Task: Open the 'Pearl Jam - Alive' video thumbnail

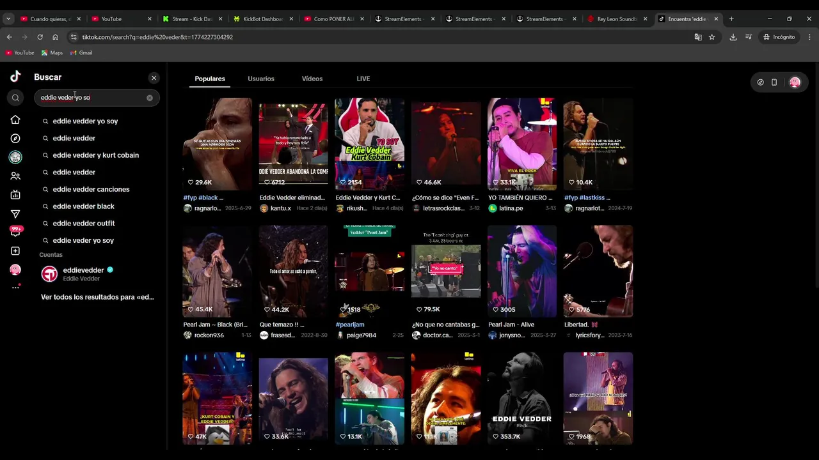Action: [522, 271]
